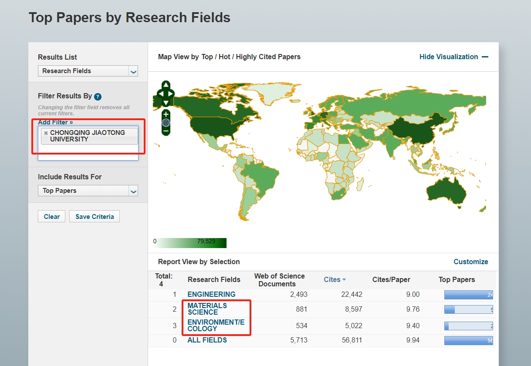Image resolution: width=531 pixels, height=366 pixels.
Task: Open Customize for the report view
Action: [x=470, y=262]
